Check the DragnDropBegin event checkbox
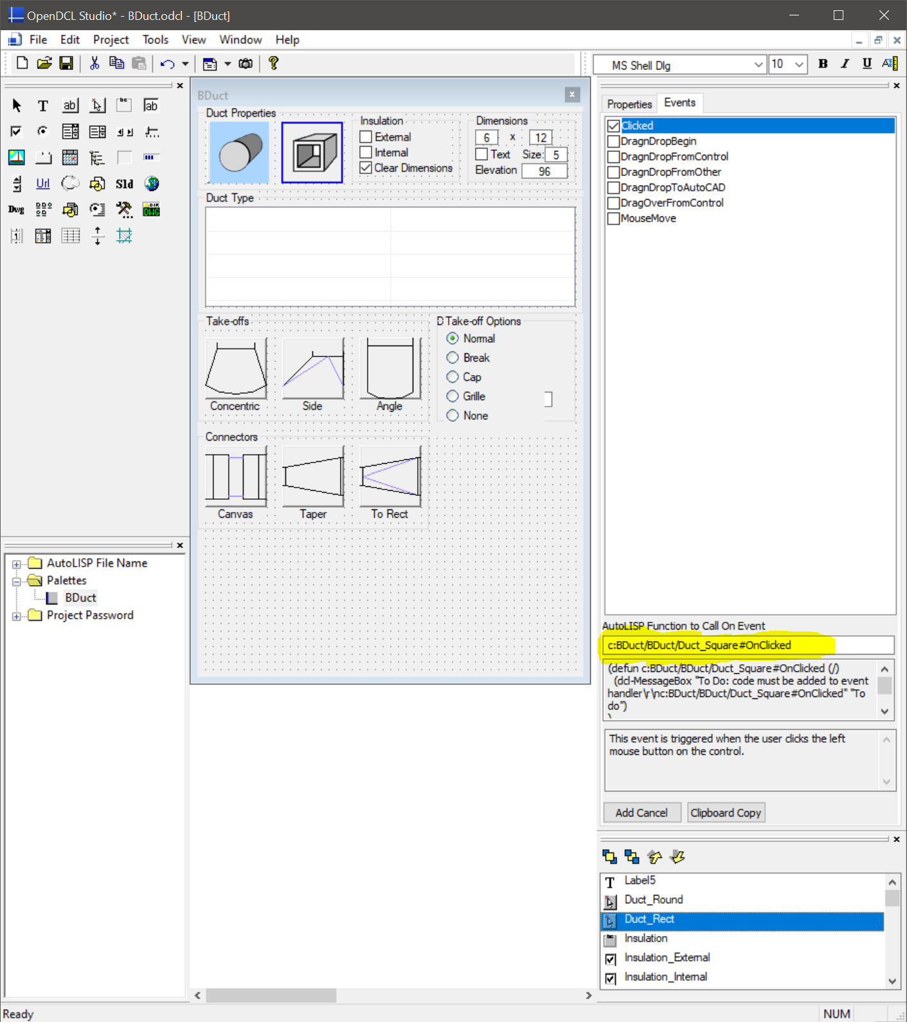907x1022 pixels. [613, 141]
